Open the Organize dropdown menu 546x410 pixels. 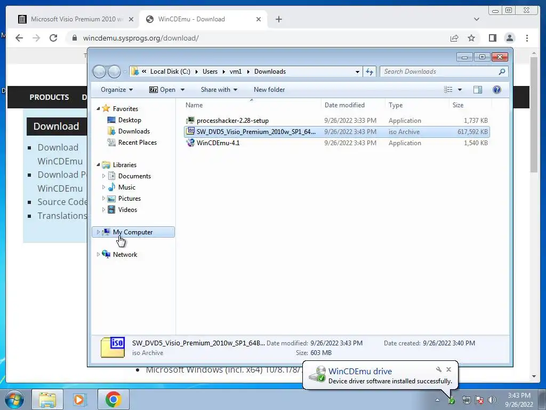click(x=117, y=90)
